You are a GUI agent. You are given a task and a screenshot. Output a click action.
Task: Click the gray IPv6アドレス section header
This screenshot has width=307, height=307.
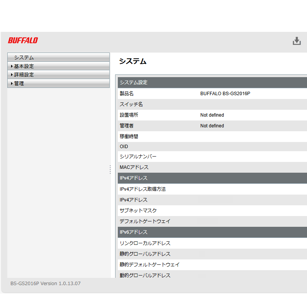point(134,232)
